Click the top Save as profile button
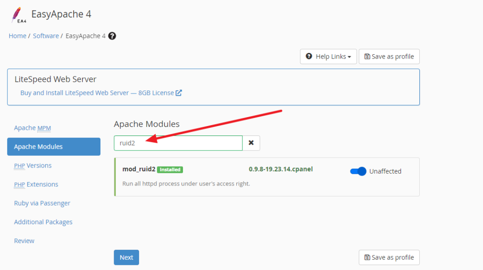The image size is (483, 270). (x=389, y=57)
